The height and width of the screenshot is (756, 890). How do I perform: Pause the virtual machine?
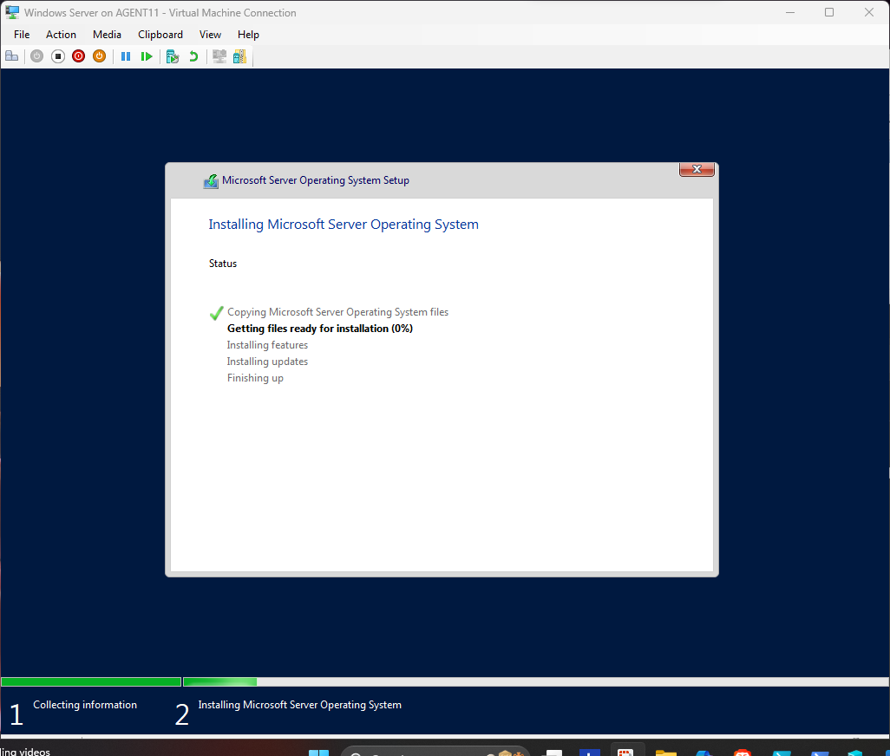[x=126, y=56]
